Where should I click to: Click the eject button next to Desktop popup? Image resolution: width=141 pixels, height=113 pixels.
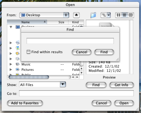pos(76,15)
